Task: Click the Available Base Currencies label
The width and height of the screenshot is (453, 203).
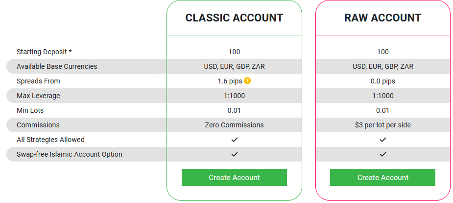Action: point(57,66)
